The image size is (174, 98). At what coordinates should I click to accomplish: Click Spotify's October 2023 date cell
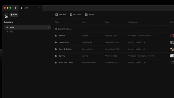coord(111,56)
